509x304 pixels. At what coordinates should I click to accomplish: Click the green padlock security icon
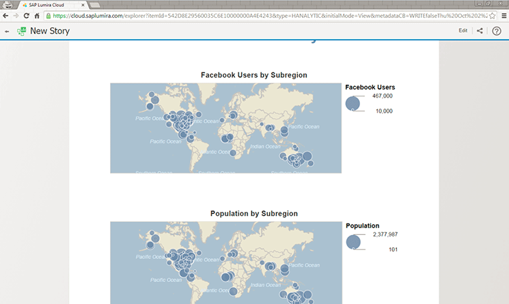point(49,16)
